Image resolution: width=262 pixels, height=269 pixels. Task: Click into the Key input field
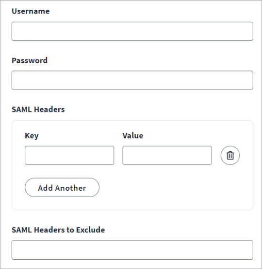[x=69, y=156]
